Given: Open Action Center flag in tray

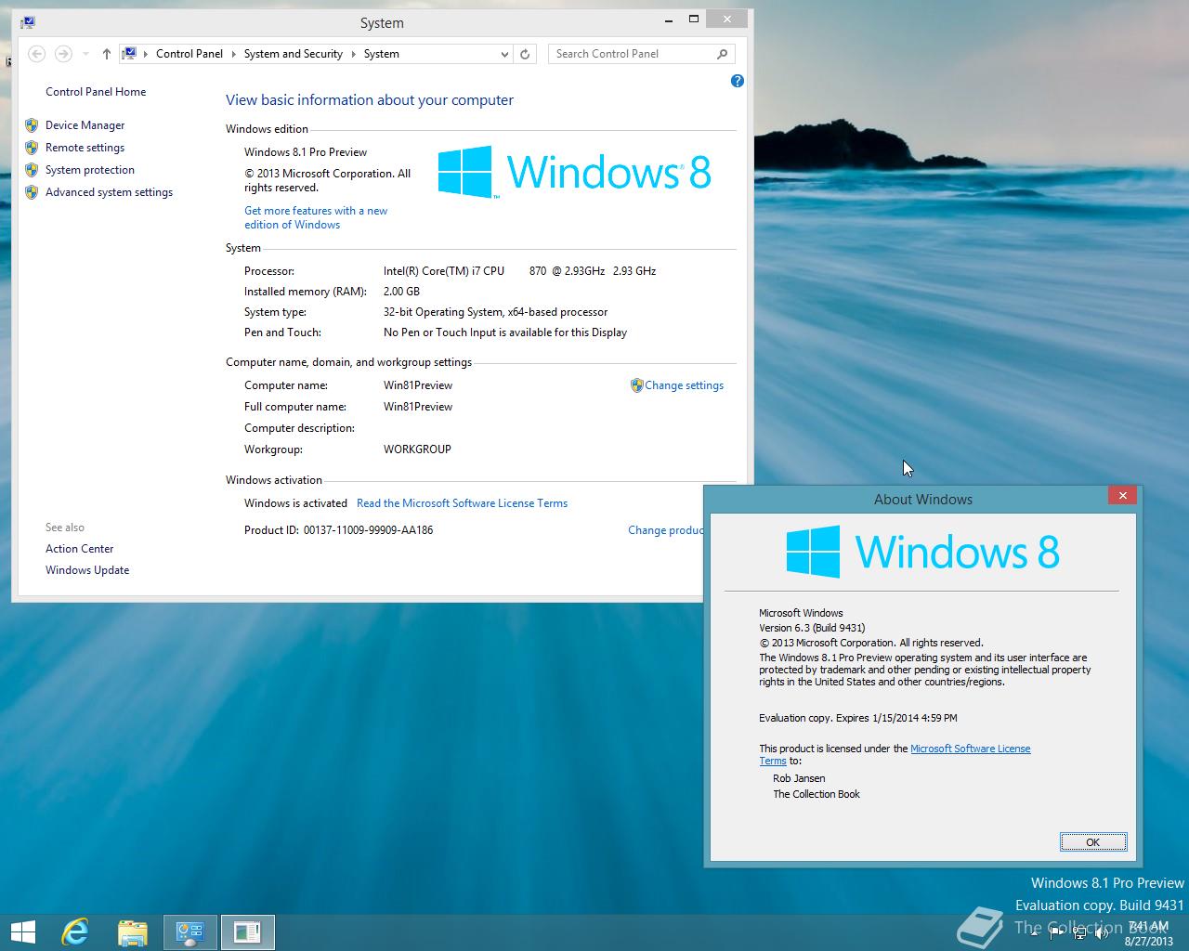Looking at the screenshot, I should [1056, 933].
